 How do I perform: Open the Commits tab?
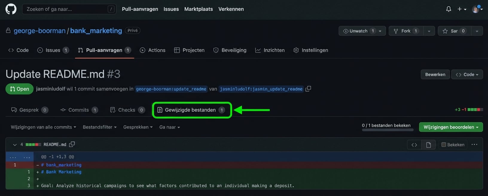(79, 110)
